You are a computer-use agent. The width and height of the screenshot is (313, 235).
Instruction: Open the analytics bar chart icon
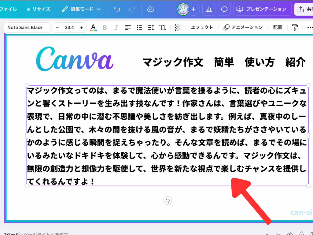[209, 9]
